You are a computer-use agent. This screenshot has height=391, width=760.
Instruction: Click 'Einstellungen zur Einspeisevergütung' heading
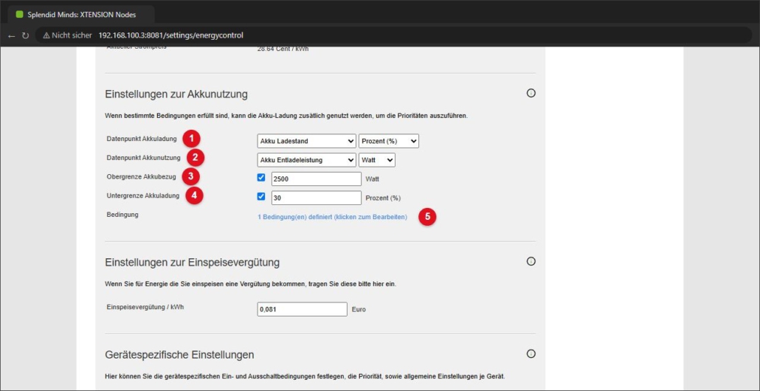click(x=192, y=263)
